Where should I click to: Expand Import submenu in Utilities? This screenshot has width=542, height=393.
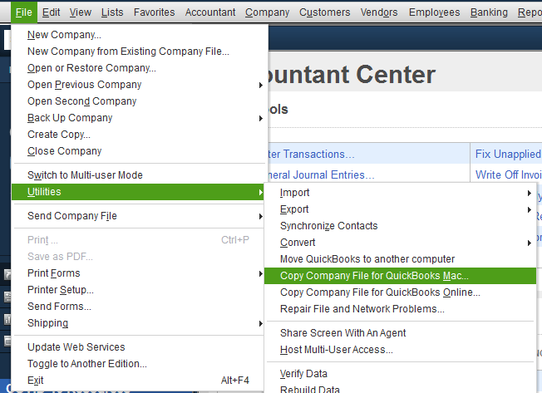[x=400, y=193]
